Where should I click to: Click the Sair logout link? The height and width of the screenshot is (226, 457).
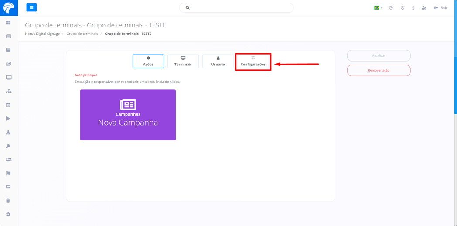[441, 8]
